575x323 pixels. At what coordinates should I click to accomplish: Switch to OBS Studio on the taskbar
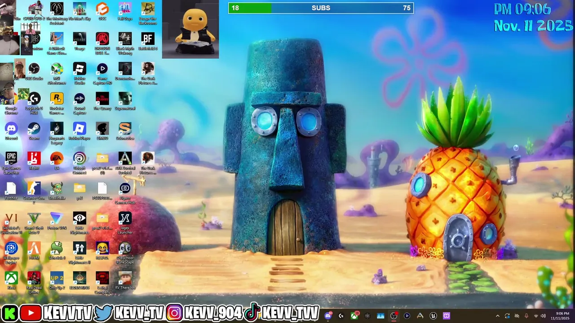tap(394, 316)
